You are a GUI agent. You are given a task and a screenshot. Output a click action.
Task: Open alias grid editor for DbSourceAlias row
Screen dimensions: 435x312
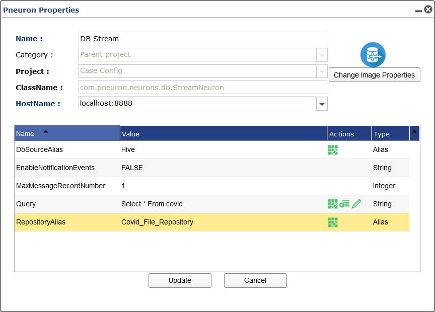(333, 150)
